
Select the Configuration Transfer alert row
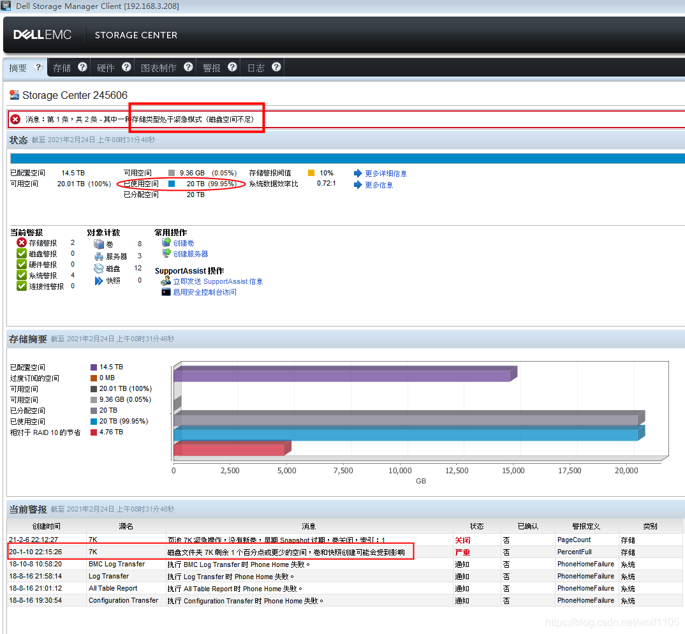coord(345,600)
